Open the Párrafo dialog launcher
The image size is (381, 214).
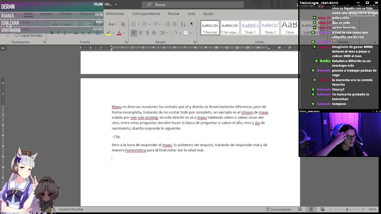[x=195, y=42]
